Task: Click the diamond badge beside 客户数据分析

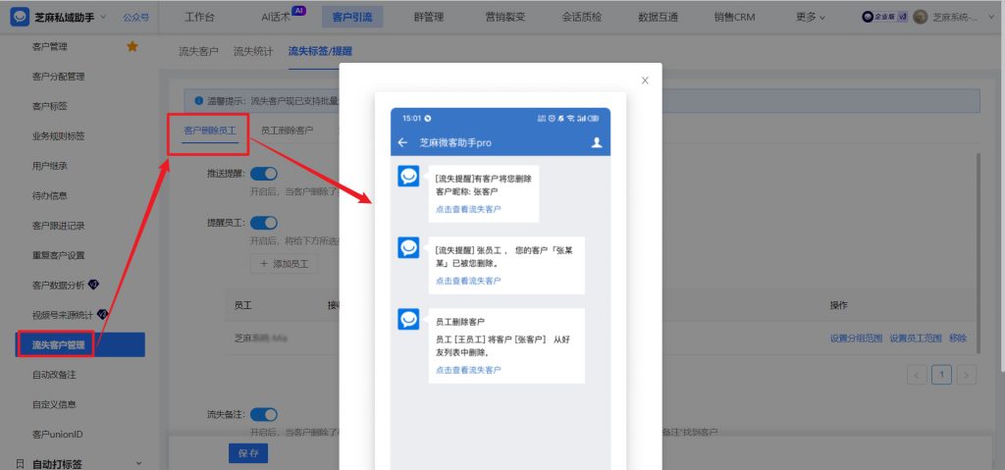Action: 93,284
